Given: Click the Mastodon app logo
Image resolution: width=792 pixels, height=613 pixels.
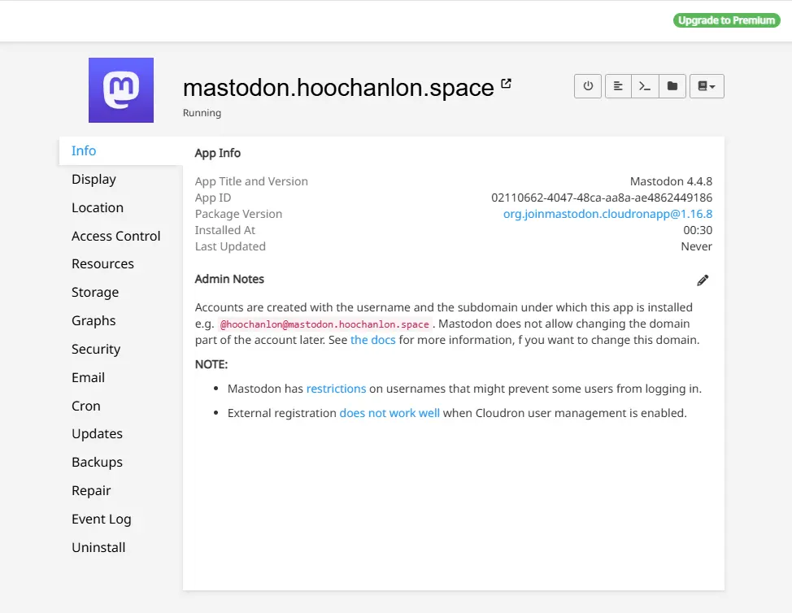Looking at the screenshot, I should pyautogui.click(x=121, y=90).
